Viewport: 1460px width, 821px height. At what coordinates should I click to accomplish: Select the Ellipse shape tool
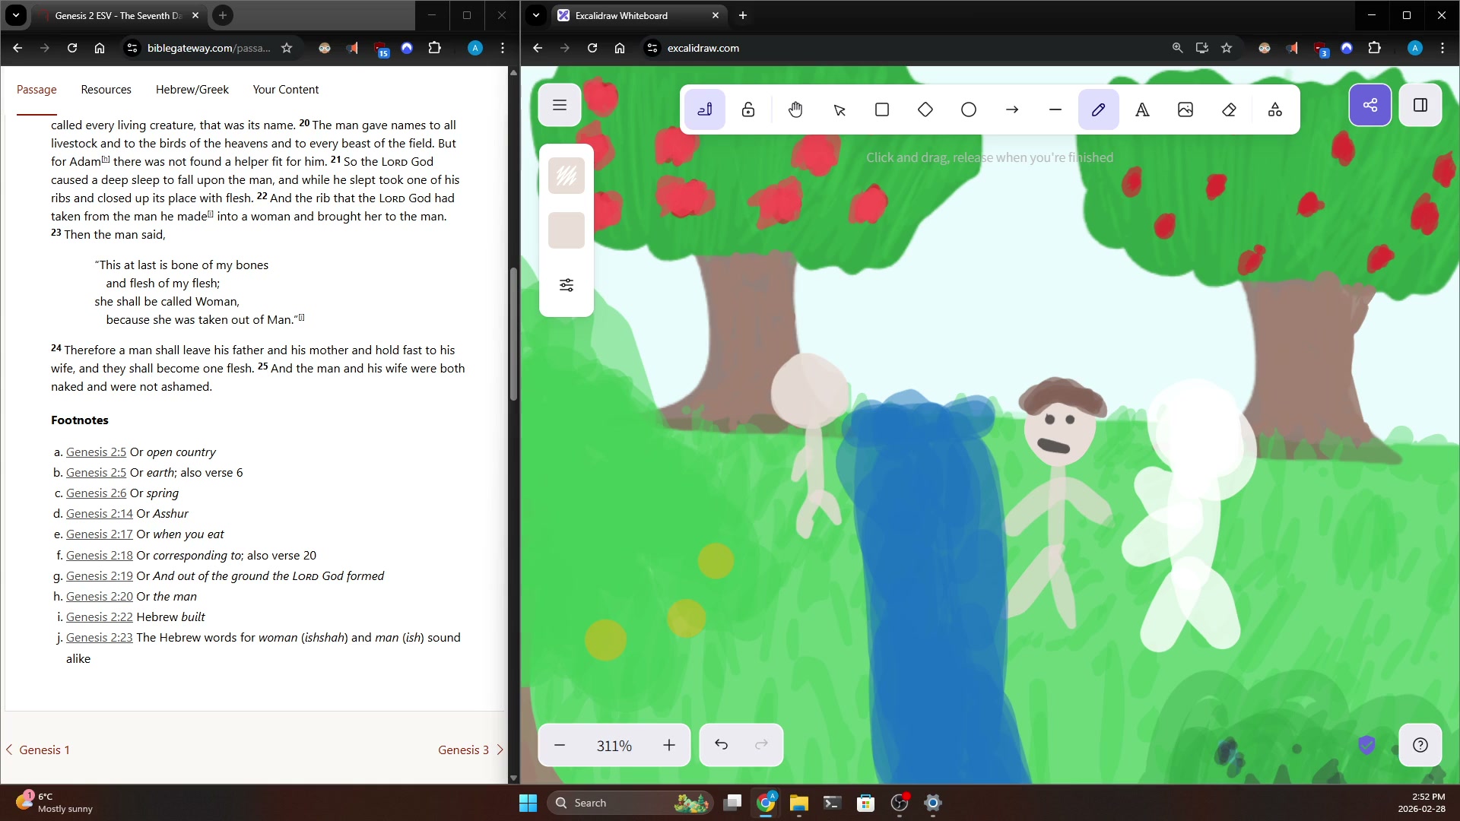point(968,109)
